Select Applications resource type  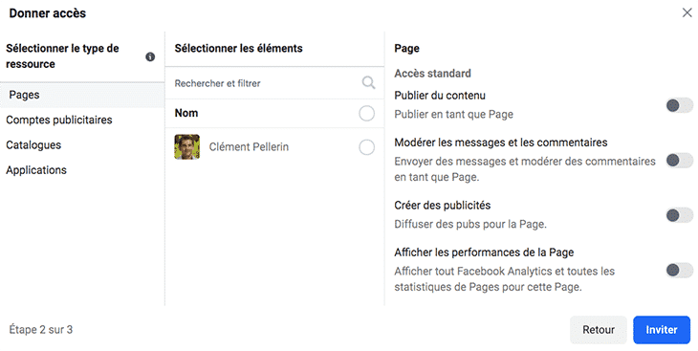click(36, 169)
